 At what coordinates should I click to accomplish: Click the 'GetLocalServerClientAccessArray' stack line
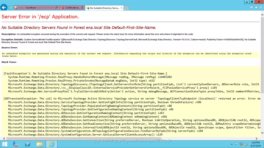click(x=85, y=135)
